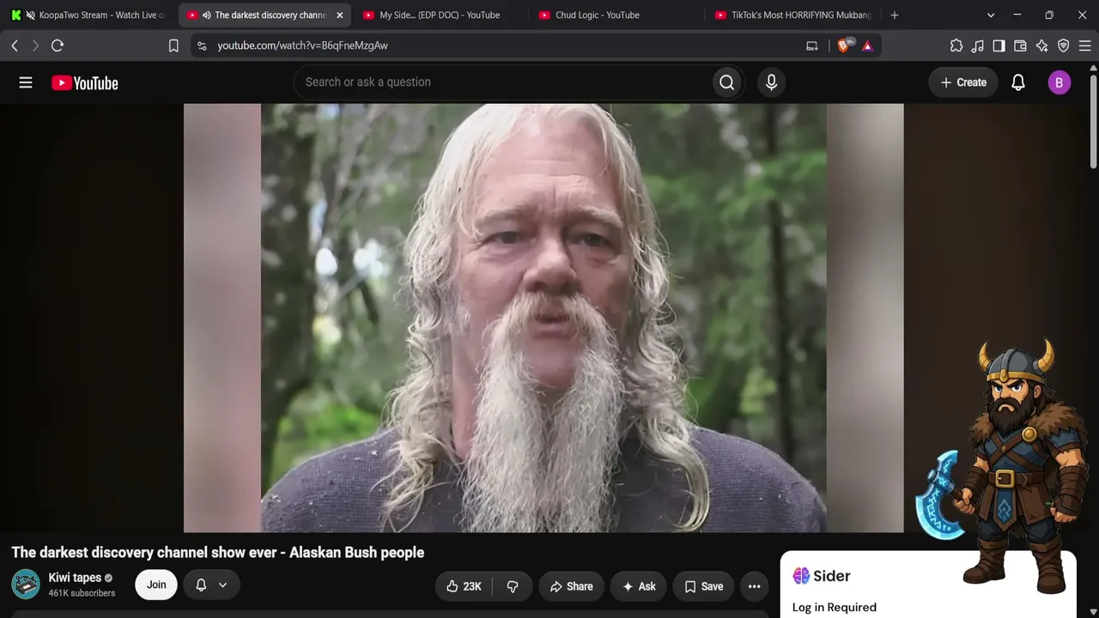Dislike this video
This screenshot has width=1099, height=618.
tap(513, 586)
